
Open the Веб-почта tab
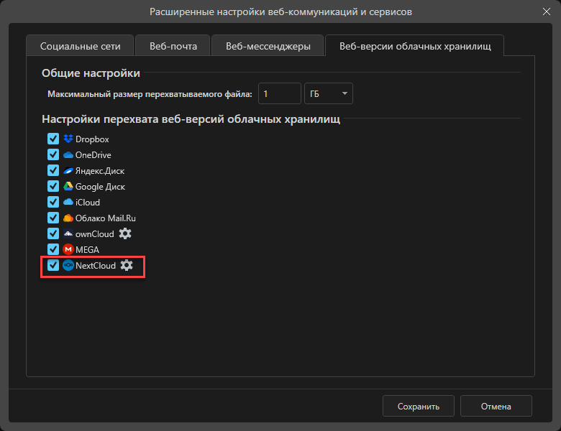(172, 46)
